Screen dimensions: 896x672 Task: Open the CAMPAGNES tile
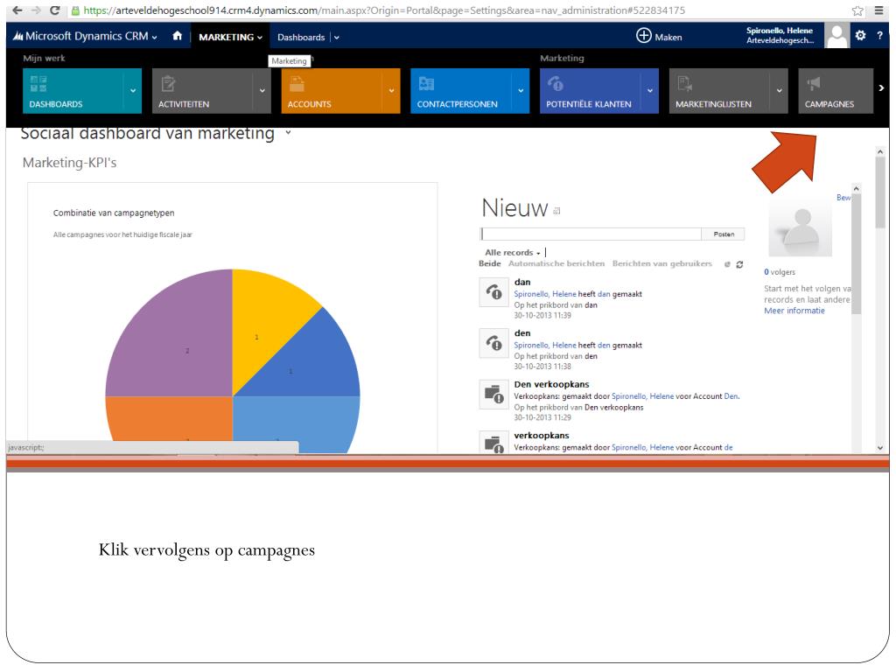coord(836,91)
